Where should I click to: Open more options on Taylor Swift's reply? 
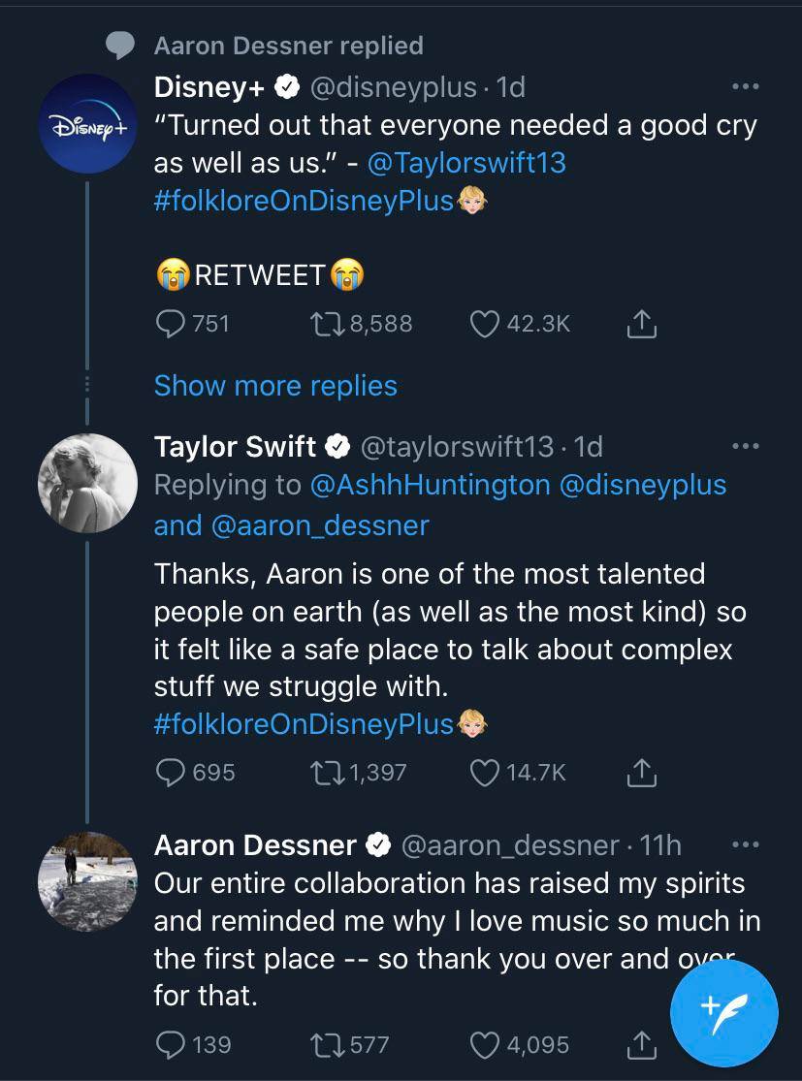click(745, 444)
